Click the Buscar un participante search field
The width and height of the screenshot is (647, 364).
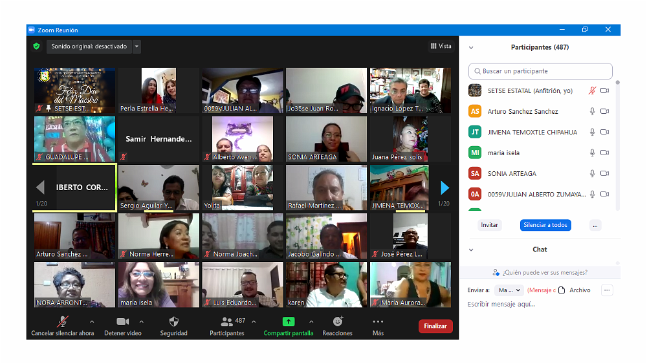click(x=540, y=71)
